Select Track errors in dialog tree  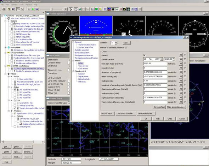(x=83, y=66)
